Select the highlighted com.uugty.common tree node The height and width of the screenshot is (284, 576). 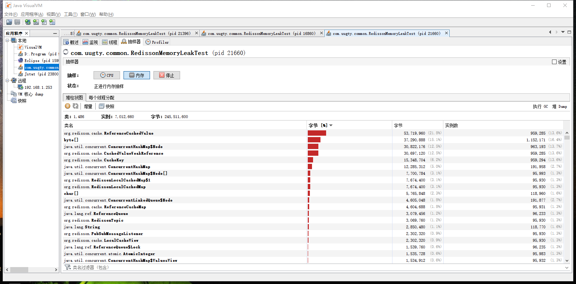pos(38,67)
